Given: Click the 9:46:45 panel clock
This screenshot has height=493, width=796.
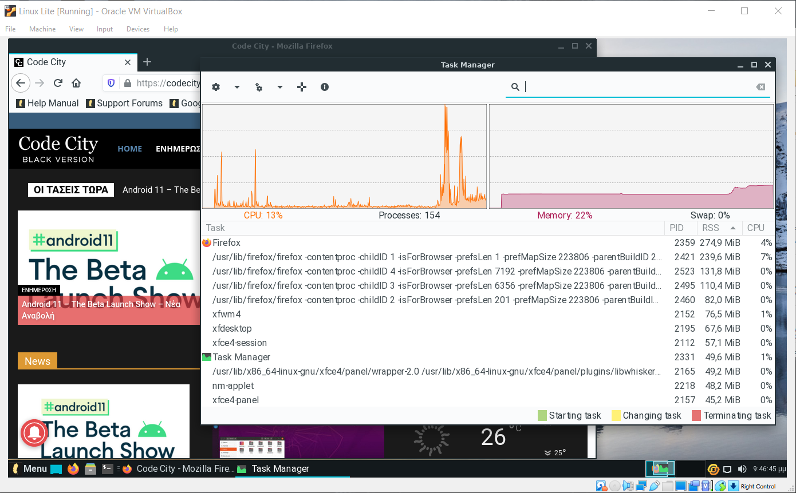Looking at the screenshot, I should [x=769, y=470].
